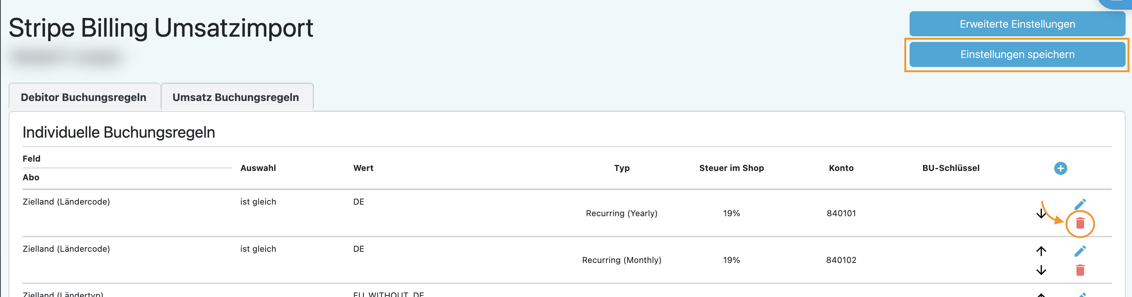
Task: Add a new booking rule with plus icon
Action: click(1060, 168)
